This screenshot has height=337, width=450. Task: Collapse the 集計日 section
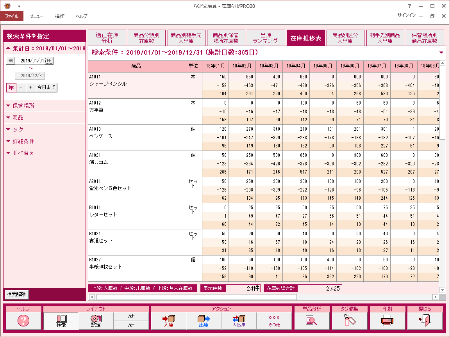click(x=8, y=48)
